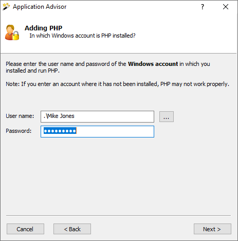
Task: Click the 'Password:' label
Action: pyautogui.click(x=19, y=131)
